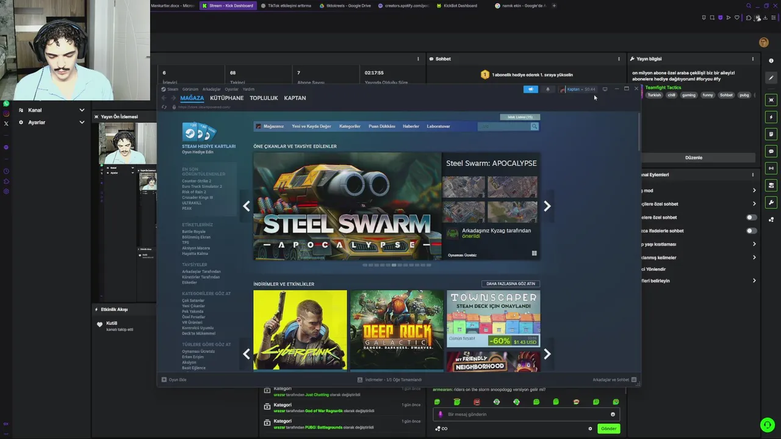
Task: Click the broadcast signal icon in sidebar
Action: pos(771,168)
